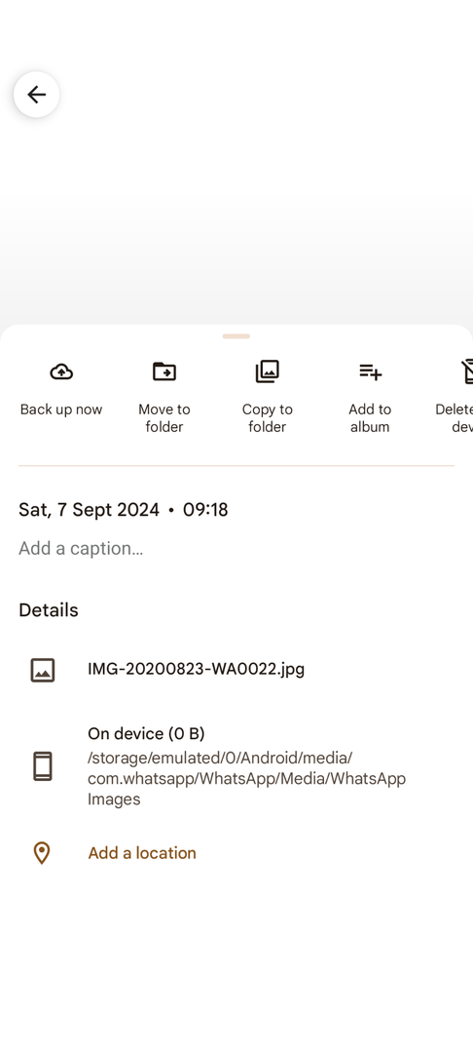Tap the Sat, 7 Sept 2024 date line

pos(124,510)
